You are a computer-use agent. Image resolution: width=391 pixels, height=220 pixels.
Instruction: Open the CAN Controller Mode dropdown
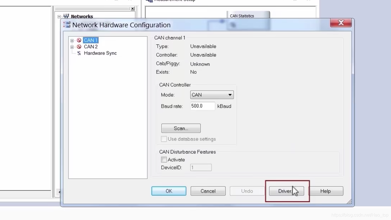pyautogui.click(x=212, y=95)
